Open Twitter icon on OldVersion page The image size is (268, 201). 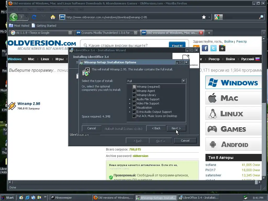click(214, 48)
